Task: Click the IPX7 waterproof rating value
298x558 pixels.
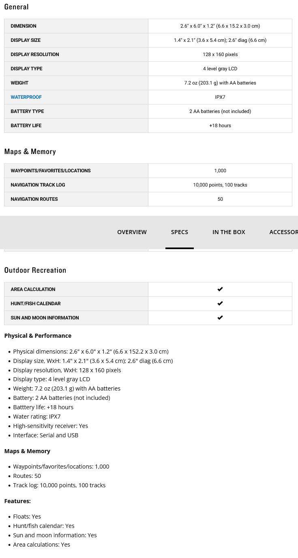Action: 220,97
